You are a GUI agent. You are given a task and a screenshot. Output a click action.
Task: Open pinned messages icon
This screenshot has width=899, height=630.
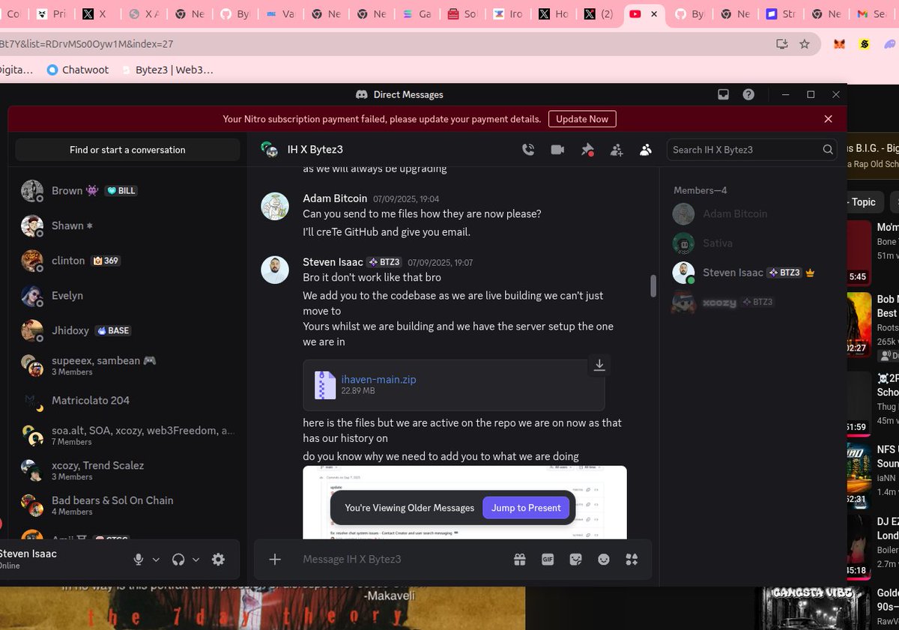pos(587,150)
